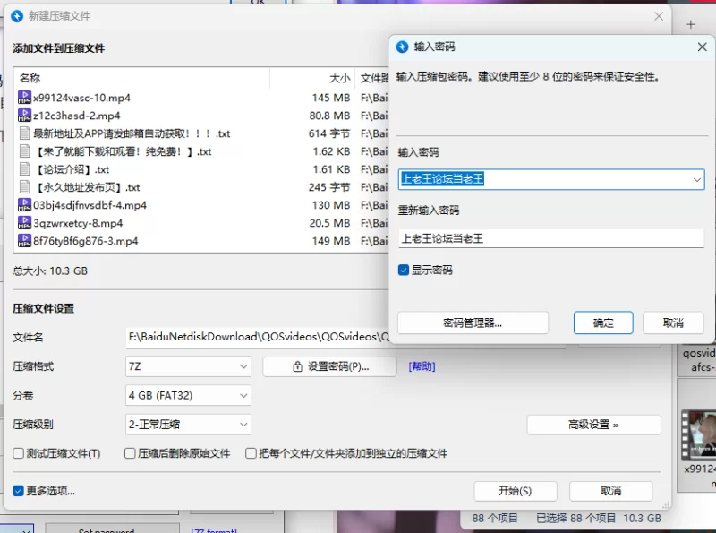The image size is (716, 533).
Task: Click the 145 MB size cell
Action: [331, 98]
